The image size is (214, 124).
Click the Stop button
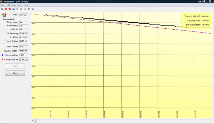coord(15,73)
